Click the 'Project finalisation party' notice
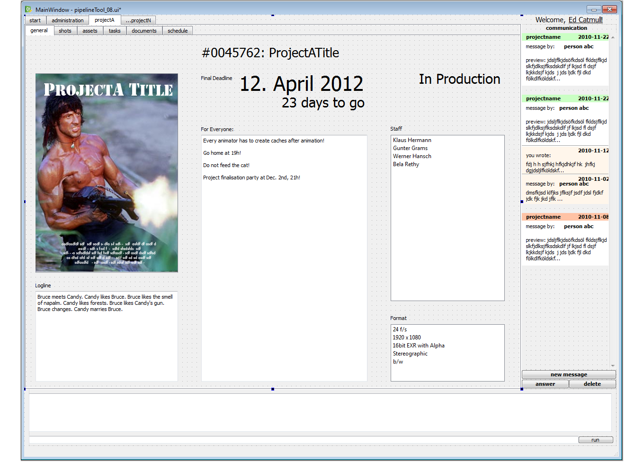Image resolution: width=644 pixels, height=462 pixels. coord(251,178)
